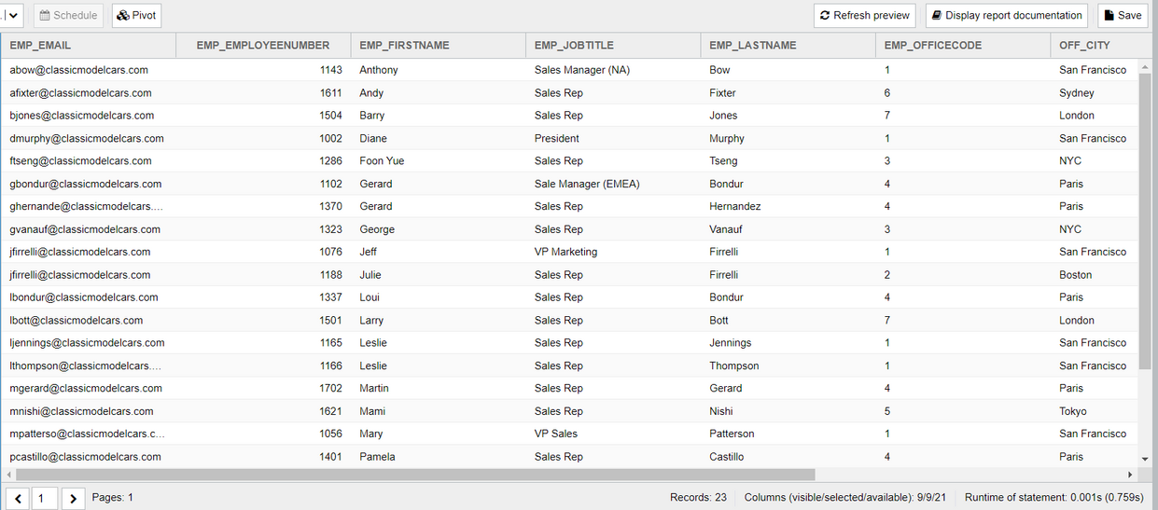Click Refresh preview button
Screen dimensions: 1158x510
[x=864, y=15]
